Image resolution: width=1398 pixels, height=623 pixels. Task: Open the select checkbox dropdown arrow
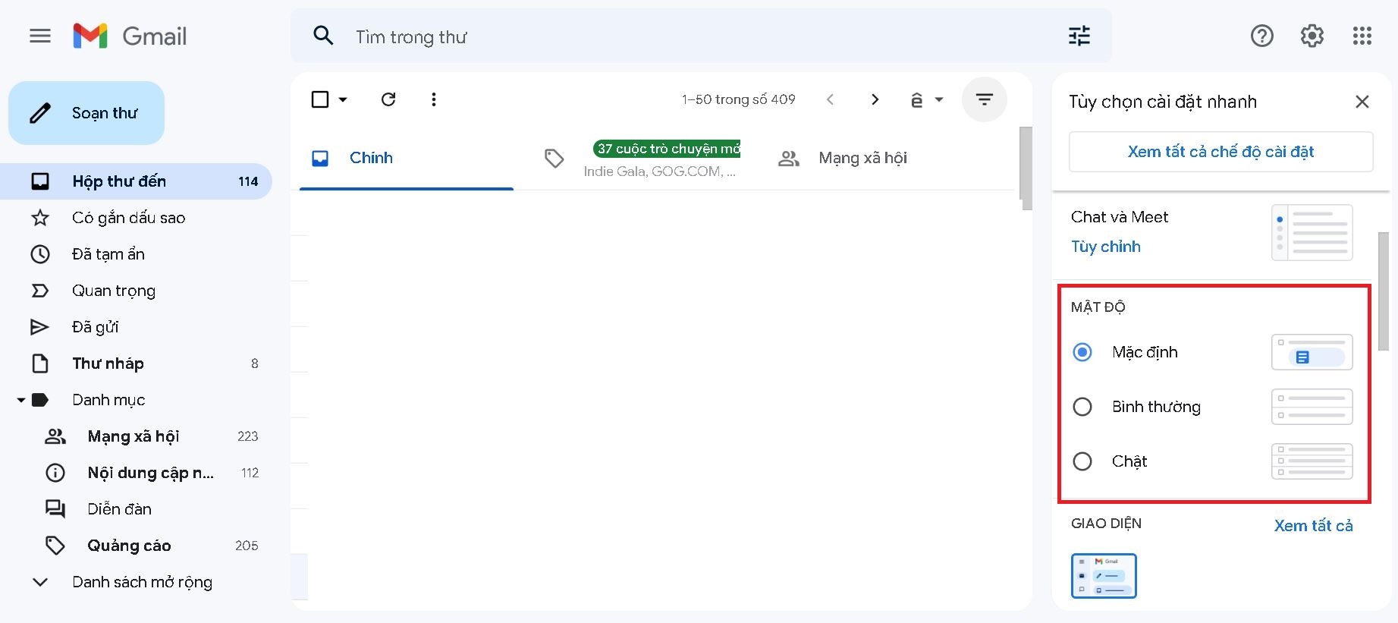pos(343,99)
